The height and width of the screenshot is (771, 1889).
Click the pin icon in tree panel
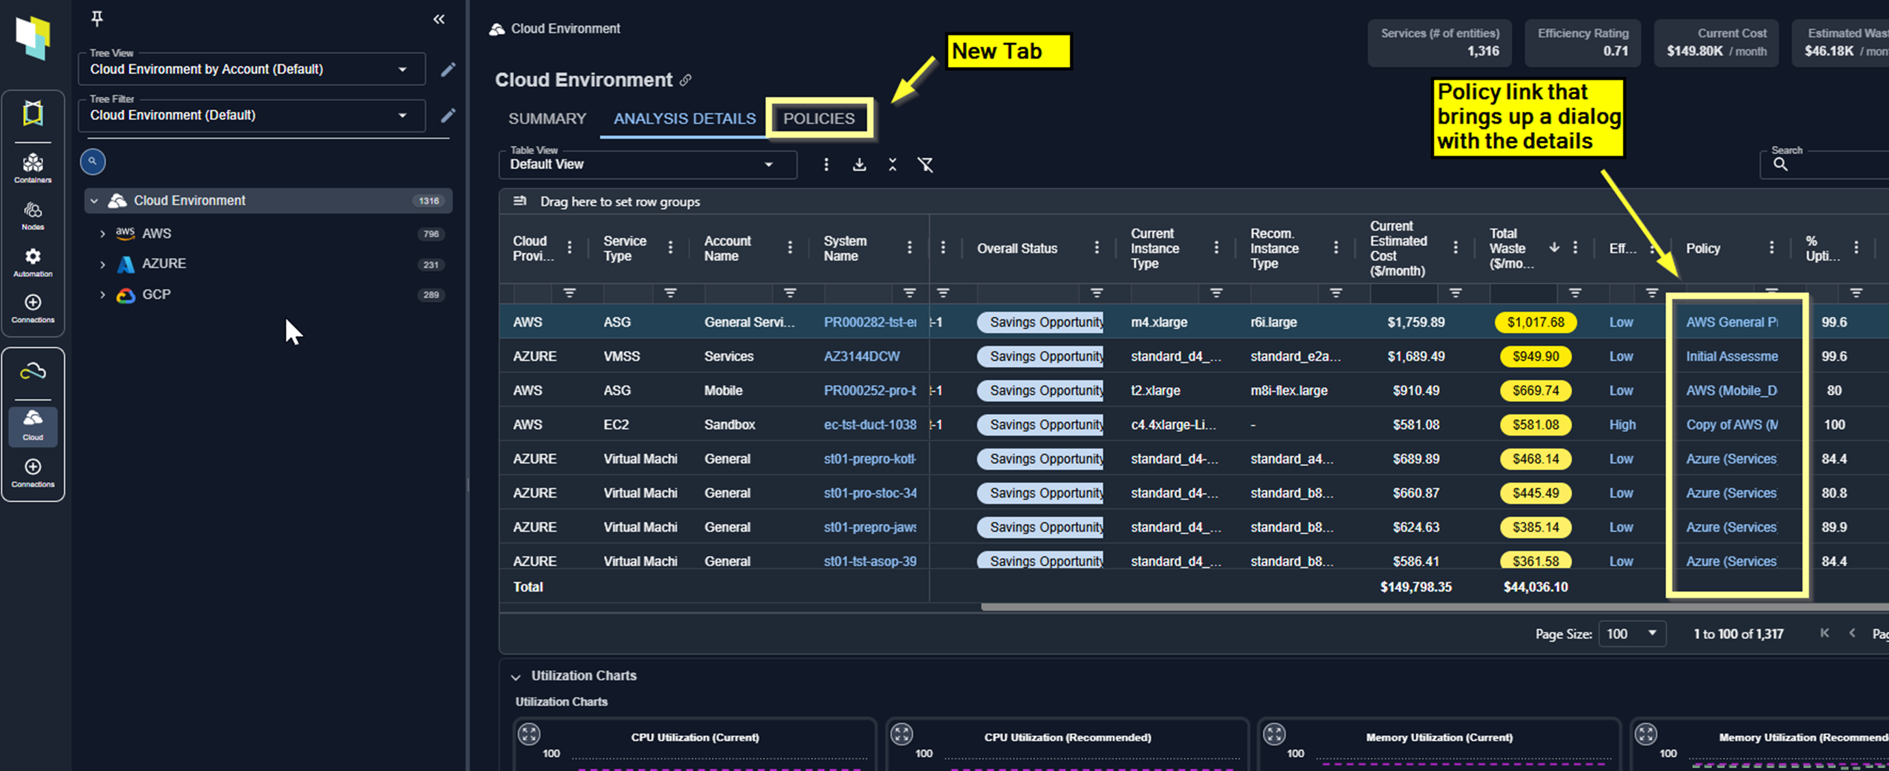click(97, 18)
